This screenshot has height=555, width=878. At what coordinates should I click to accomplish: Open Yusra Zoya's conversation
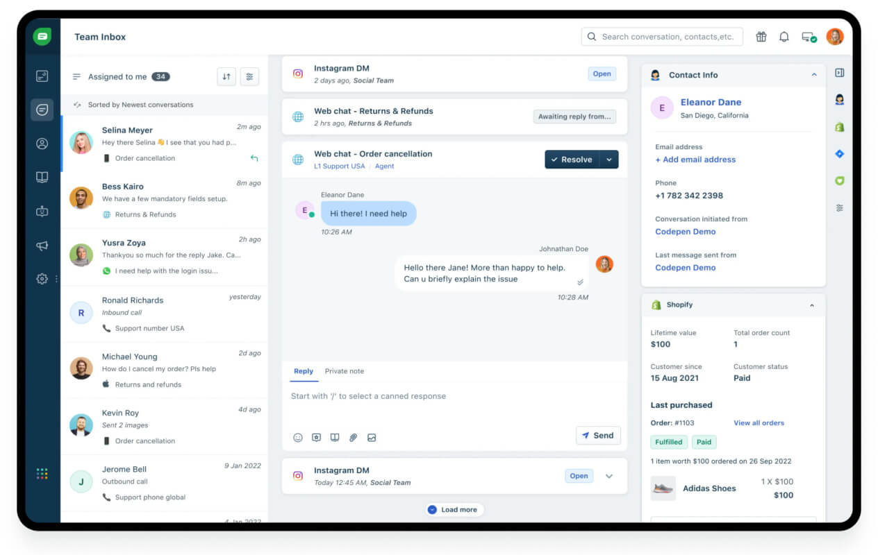coord(165,257)
